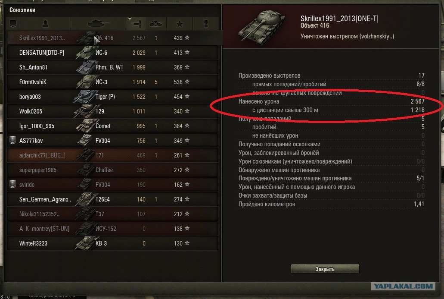Viewport: 444px width, 299px height.
Task: Sort by experience star column icon
Action: pos(180,24)
